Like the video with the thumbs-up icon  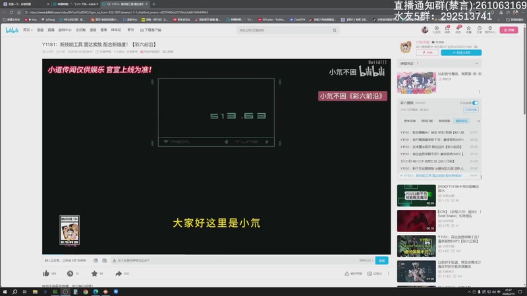click(46, 274)
